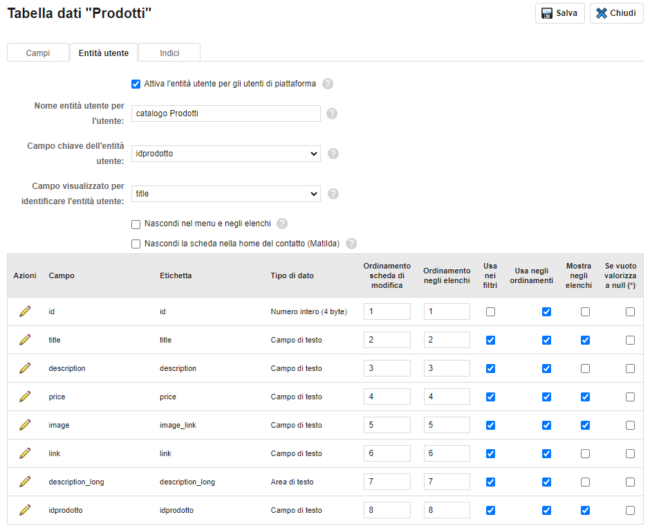Open help icon beside Campo chiave dropdown

click(333, 154)
